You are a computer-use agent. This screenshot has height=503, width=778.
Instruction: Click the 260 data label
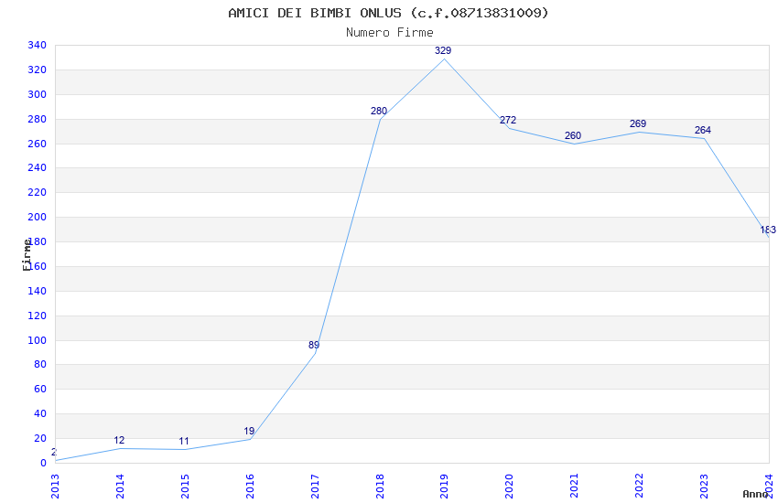[573, 135]
